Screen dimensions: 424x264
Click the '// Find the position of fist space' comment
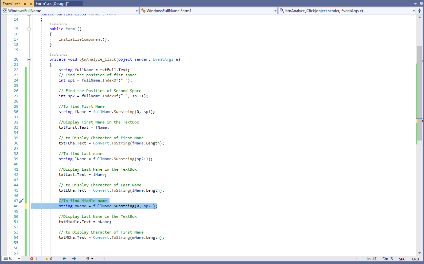(98, 75)
